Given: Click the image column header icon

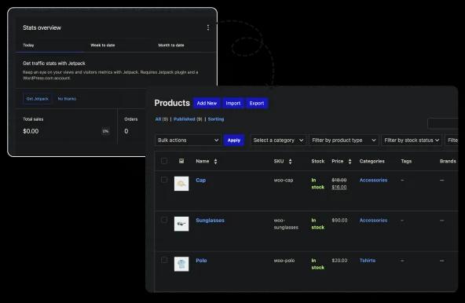Looking at the screenshot, I should (181, 161).
